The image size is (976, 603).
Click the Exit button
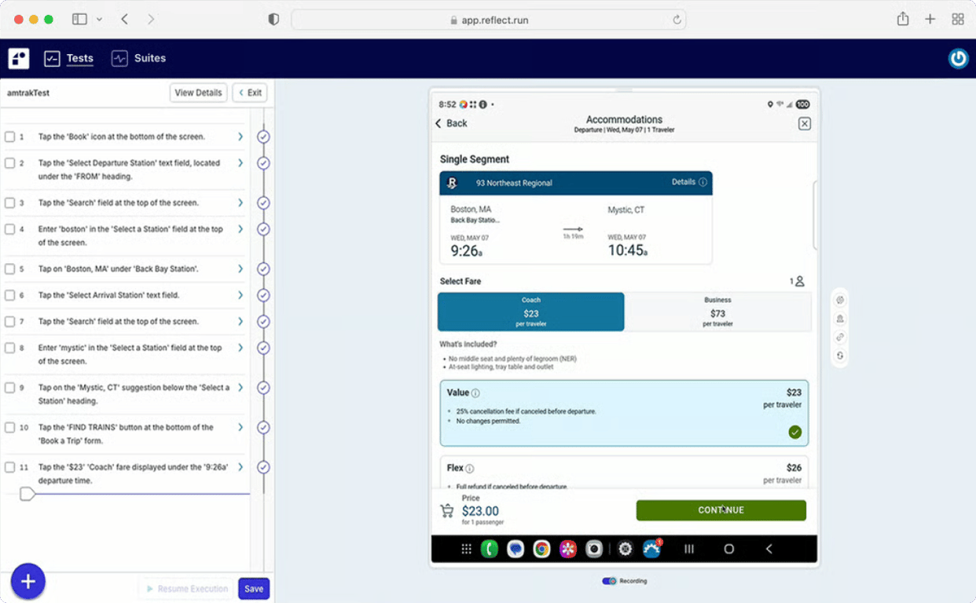tap(249, 93)
